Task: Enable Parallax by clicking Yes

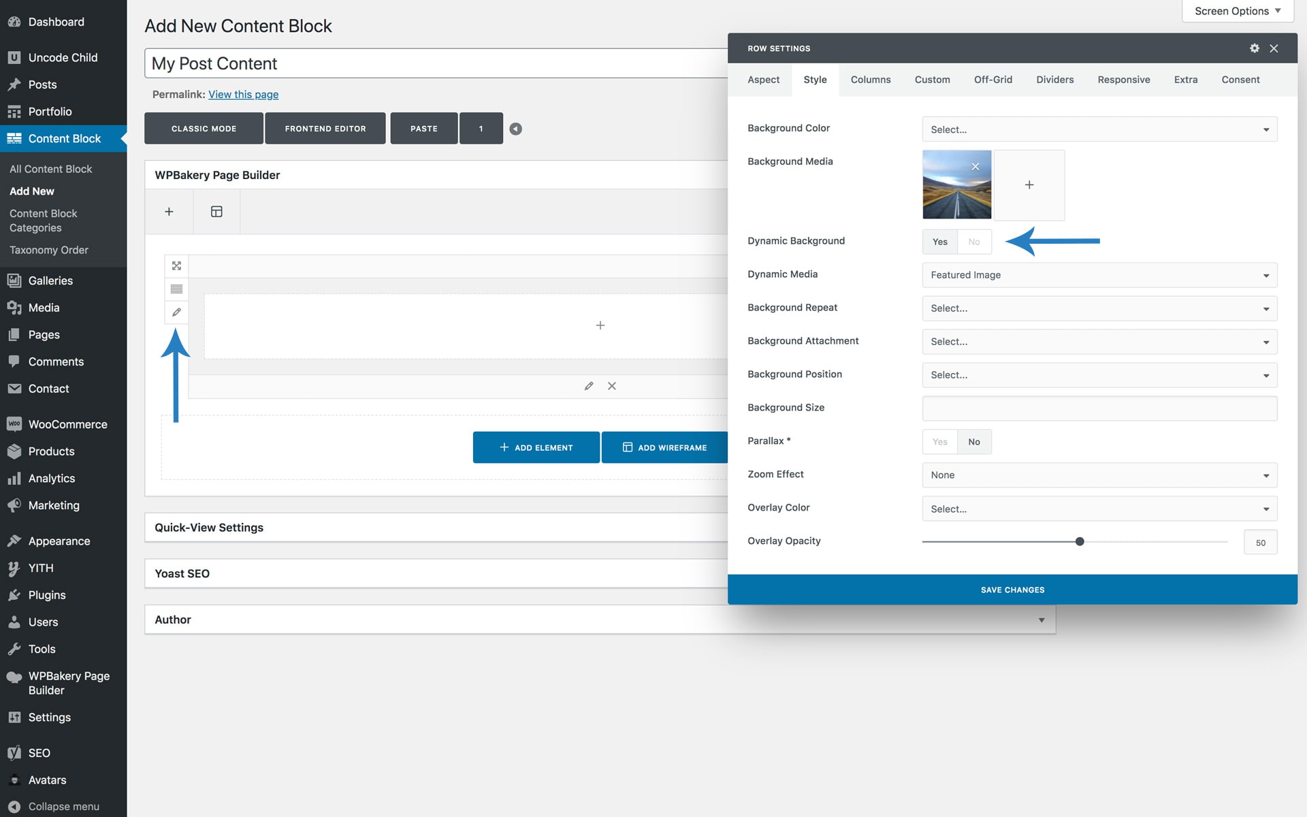Action: click(x=939, y=442)
